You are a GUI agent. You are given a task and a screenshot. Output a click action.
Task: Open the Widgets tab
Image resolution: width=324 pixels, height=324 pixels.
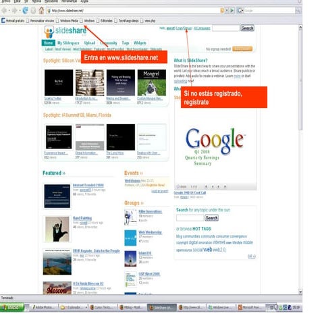click(140, 43)
